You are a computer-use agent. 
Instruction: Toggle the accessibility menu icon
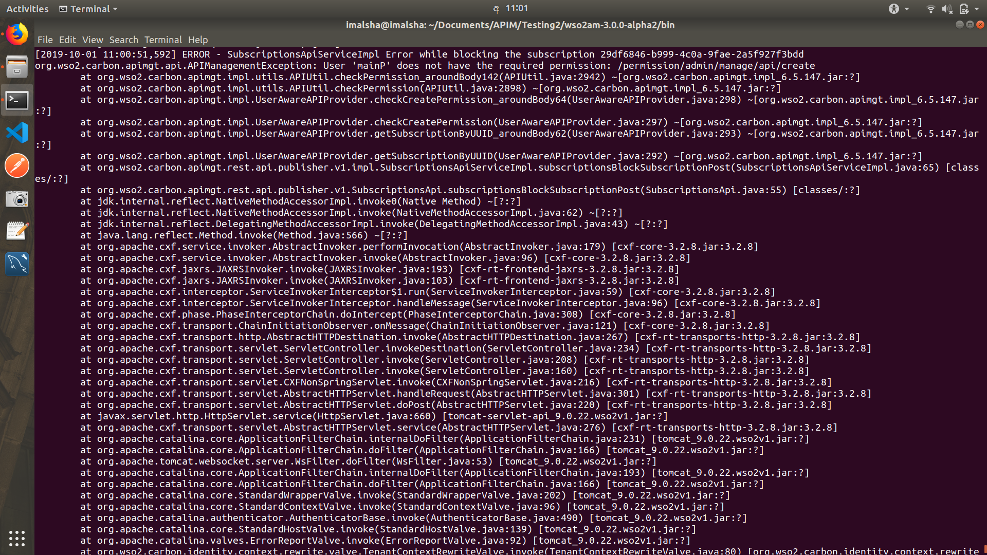click(x=893, y=9)
